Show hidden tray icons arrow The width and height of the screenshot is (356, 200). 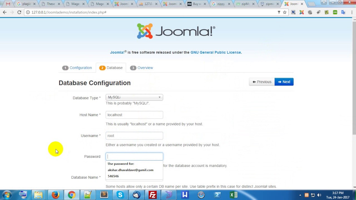click(x=301, y=195)
